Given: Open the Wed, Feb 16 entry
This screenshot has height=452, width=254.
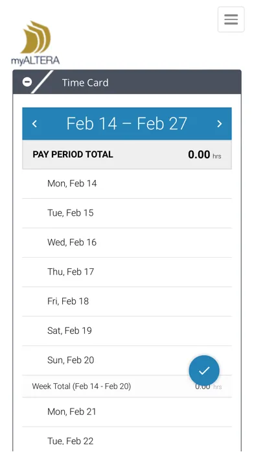Looking at the screenshot, I should click(x=127, y=242).
